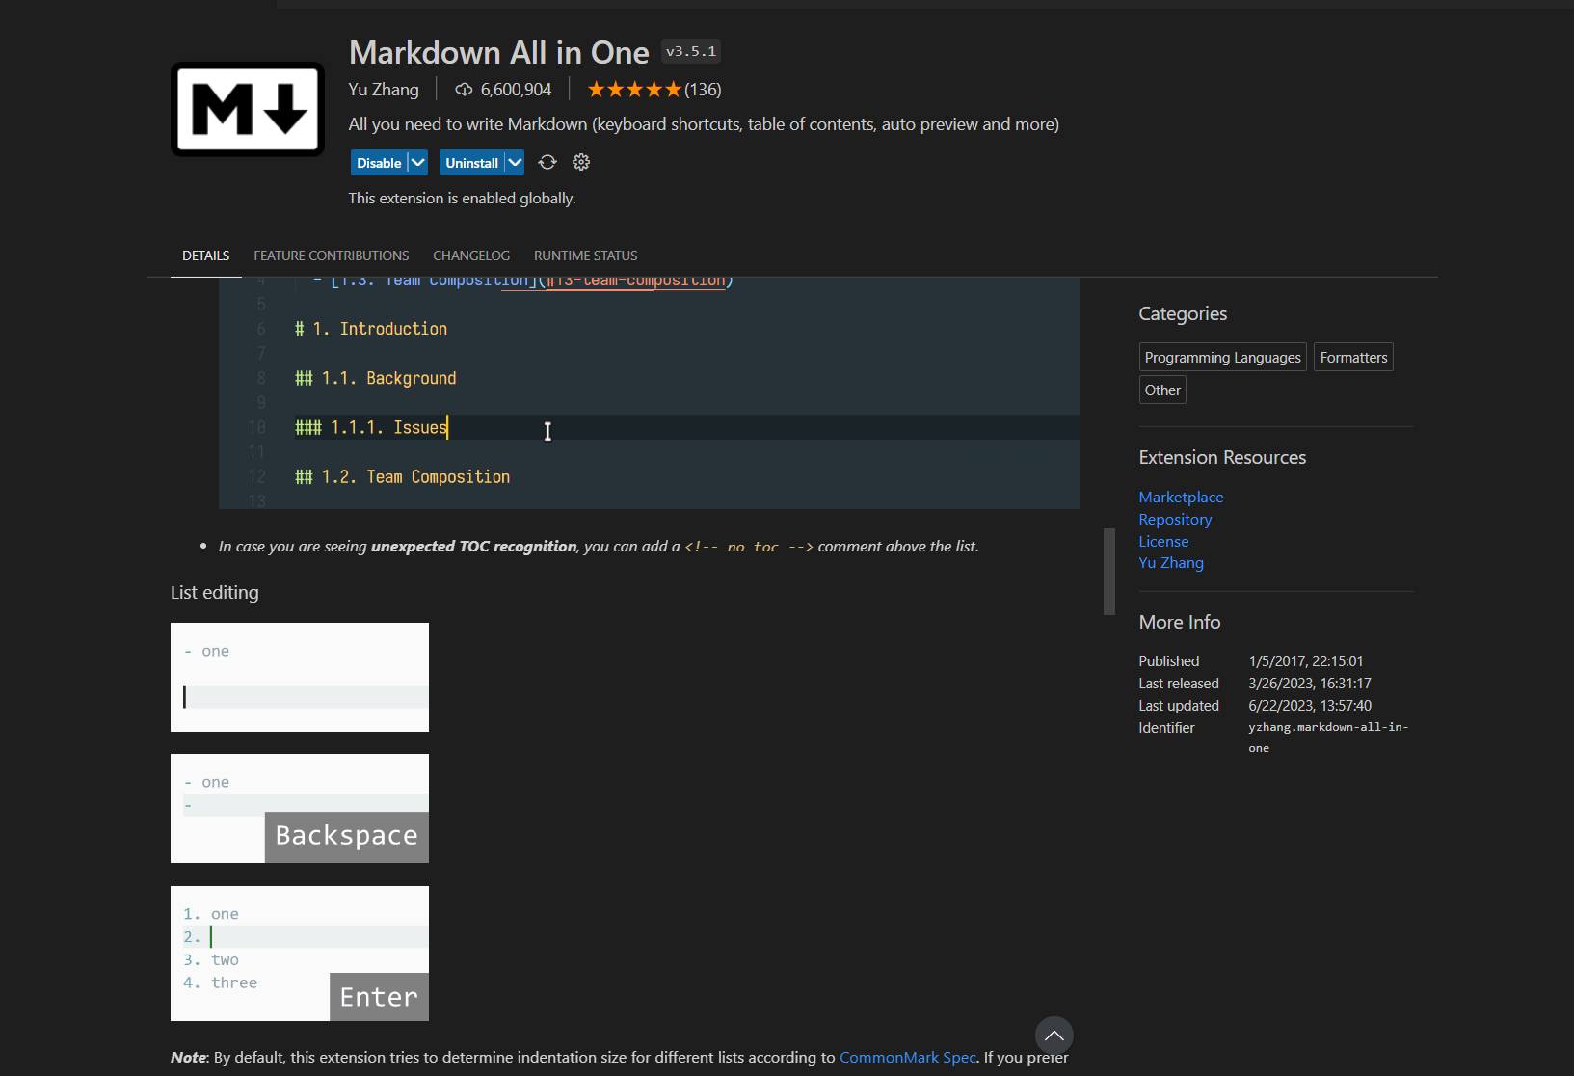Viewport: 1574px width, 1076px height.
Task: Select the Programming Languages category
Action: pyautogui.click(x=1223, y=358)
